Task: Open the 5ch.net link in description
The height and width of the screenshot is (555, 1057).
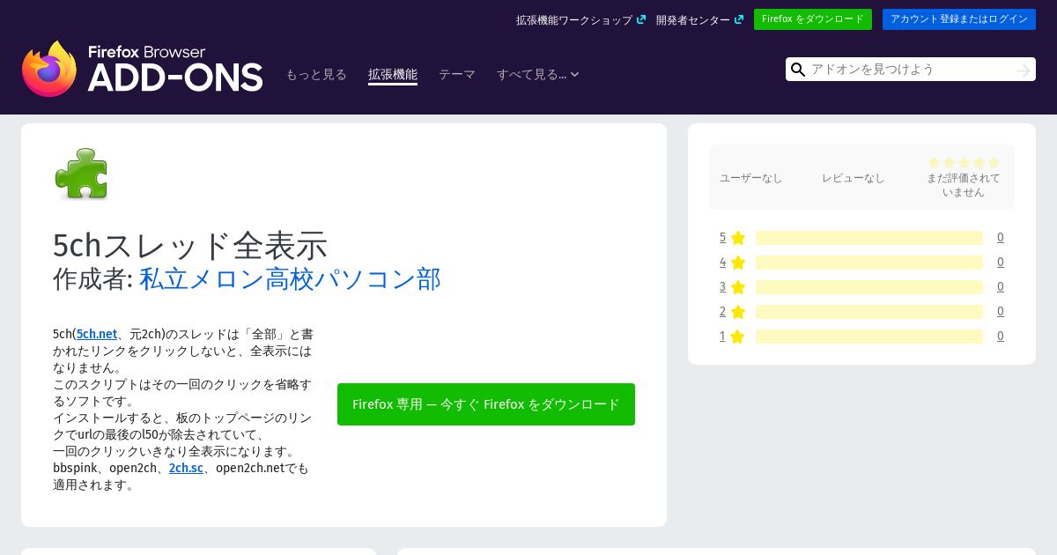Action: coord(97,334)
